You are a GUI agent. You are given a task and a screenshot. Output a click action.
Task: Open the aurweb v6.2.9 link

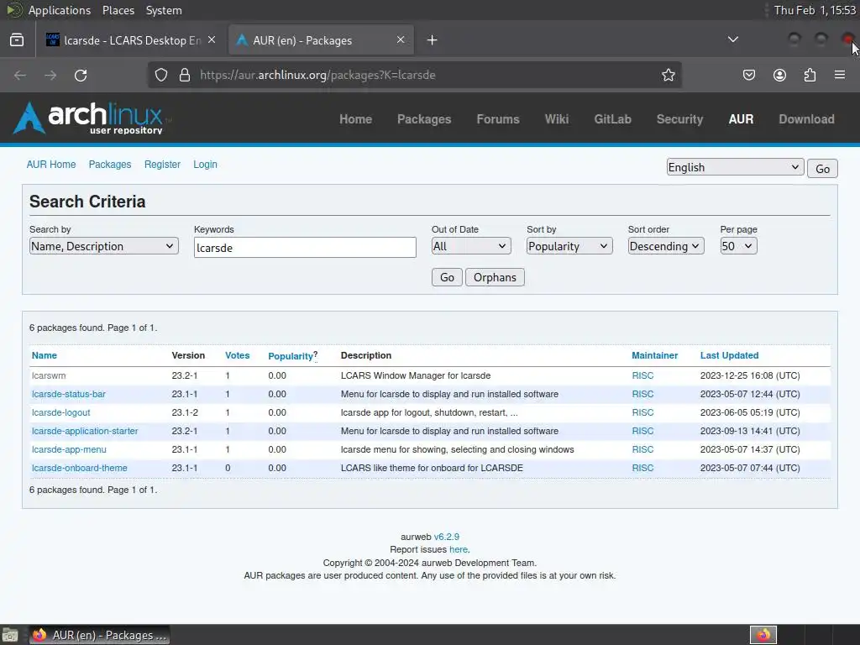[447, 537]
